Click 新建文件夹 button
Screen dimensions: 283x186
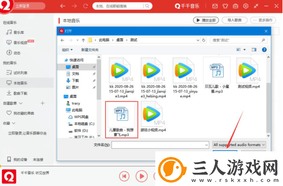[x=90, y=50]
